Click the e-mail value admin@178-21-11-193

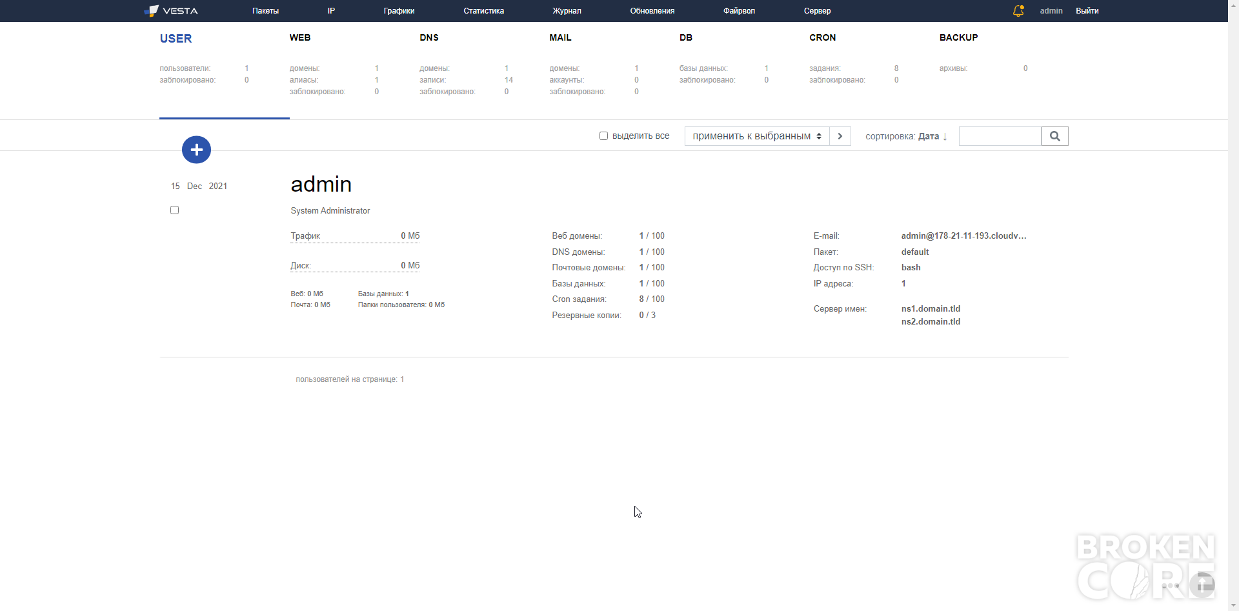click(x=964, y=236)
